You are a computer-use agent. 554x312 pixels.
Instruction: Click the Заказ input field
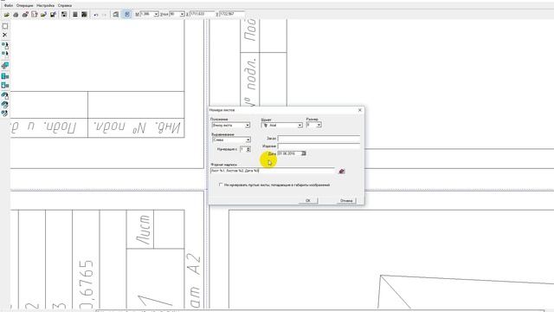tap(319, 139)
